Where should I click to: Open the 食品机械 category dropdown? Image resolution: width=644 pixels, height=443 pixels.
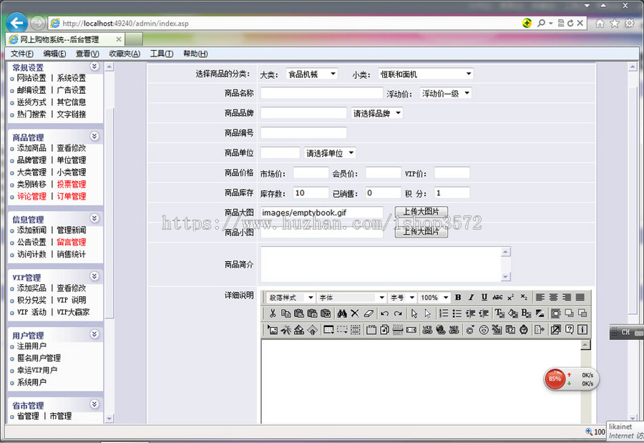click(313, 73)
